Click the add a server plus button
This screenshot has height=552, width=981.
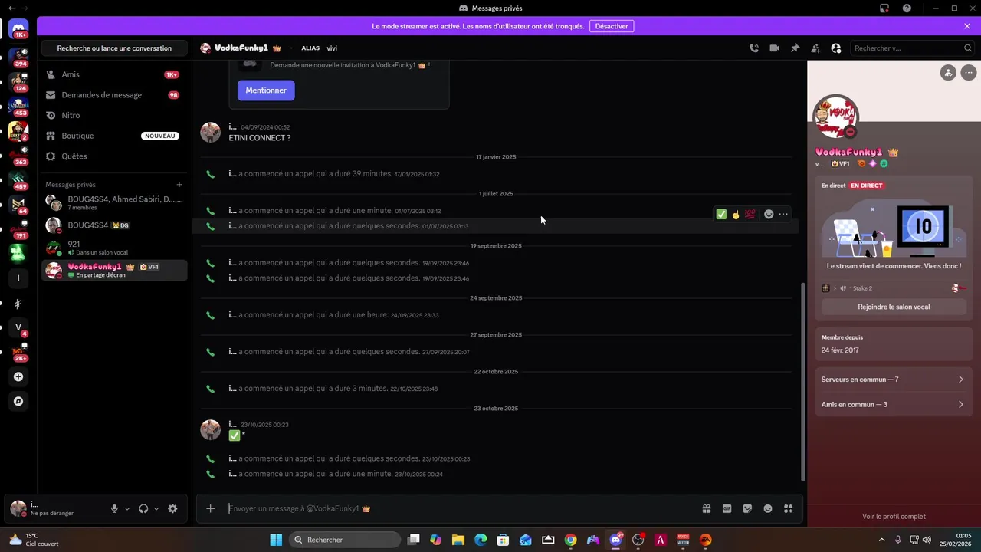(x=18, y=377)
